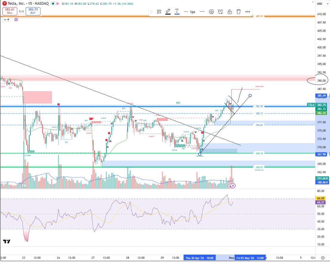The height and width of the screenshot is (262, 330).
Task: Click the Tesla, Inc. symbol title
Action: pos(16,4)
